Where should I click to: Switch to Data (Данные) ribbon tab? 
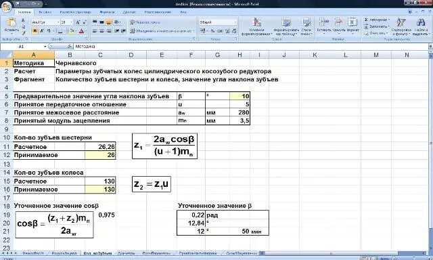(x=129, y=12)
